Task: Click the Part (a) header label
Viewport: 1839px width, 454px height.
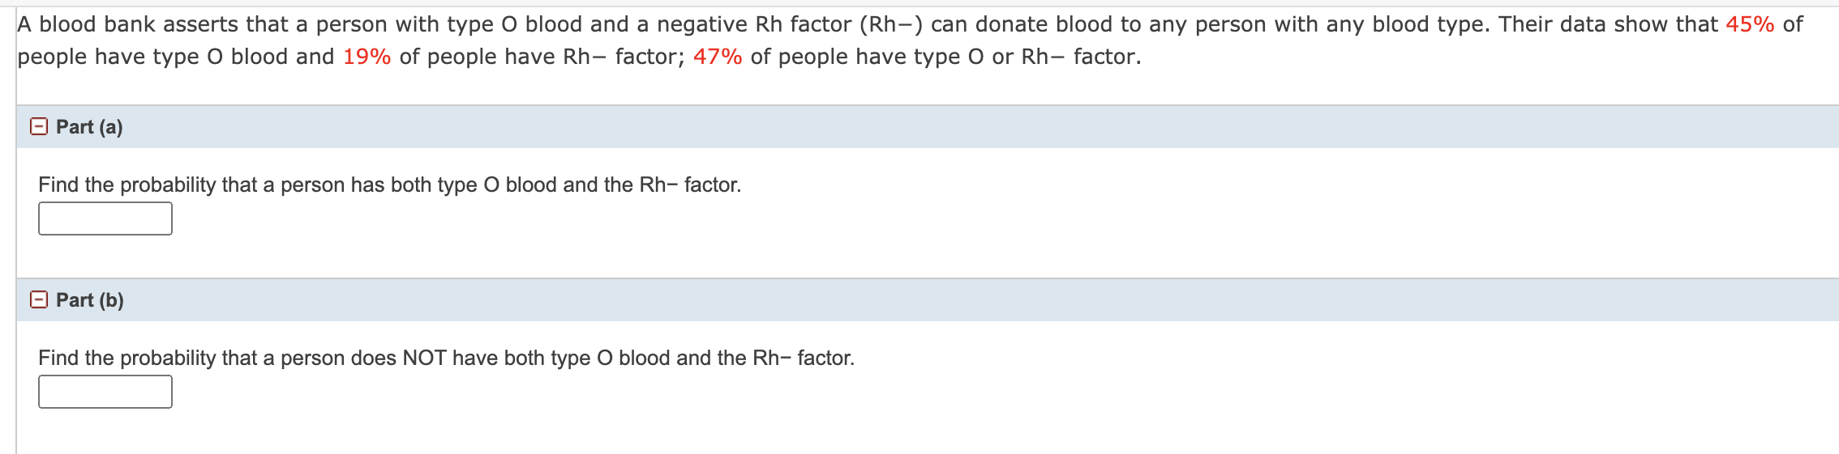Action: [x=89, y=127]
